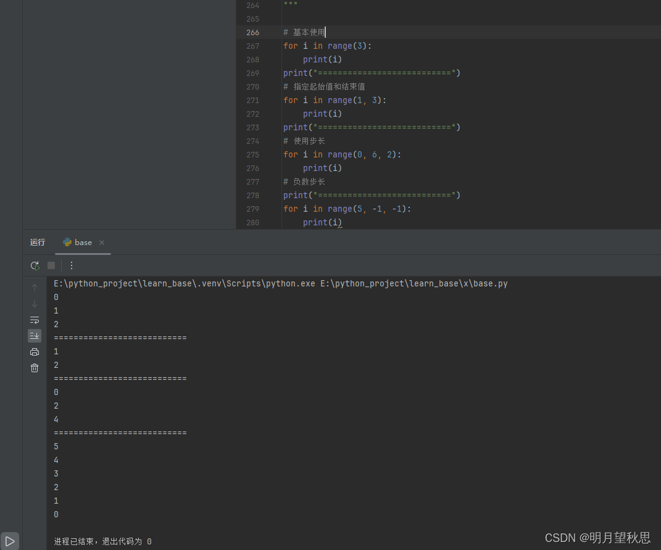Image resolution: width=661 pixels, height=550 pixels.
Task: Click '# 负数步长' comment line
Action: pos(304,181)
